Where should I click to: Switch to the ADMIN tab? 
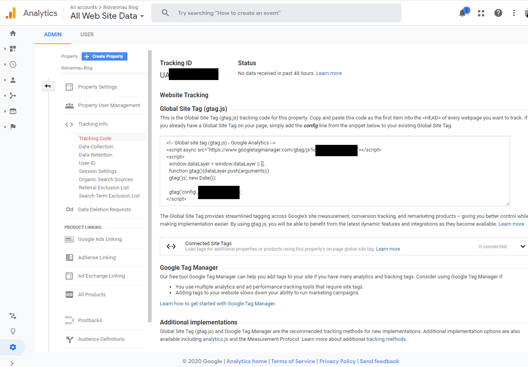[x=53, y=34]
